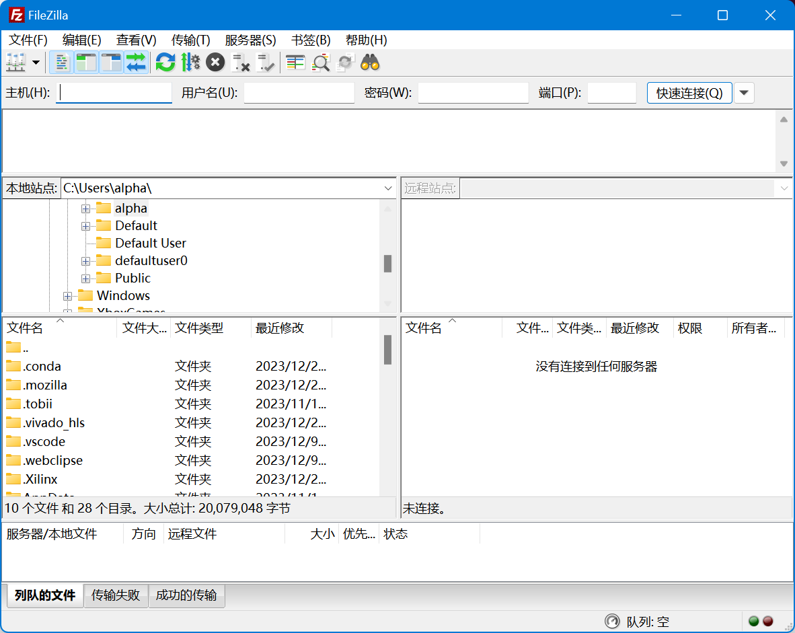Sort local files by 文件类型 column

211,328
